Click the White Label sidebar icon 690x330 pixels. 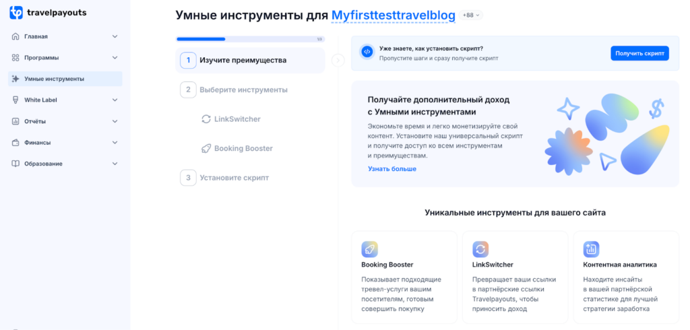[x=15, y=100]
